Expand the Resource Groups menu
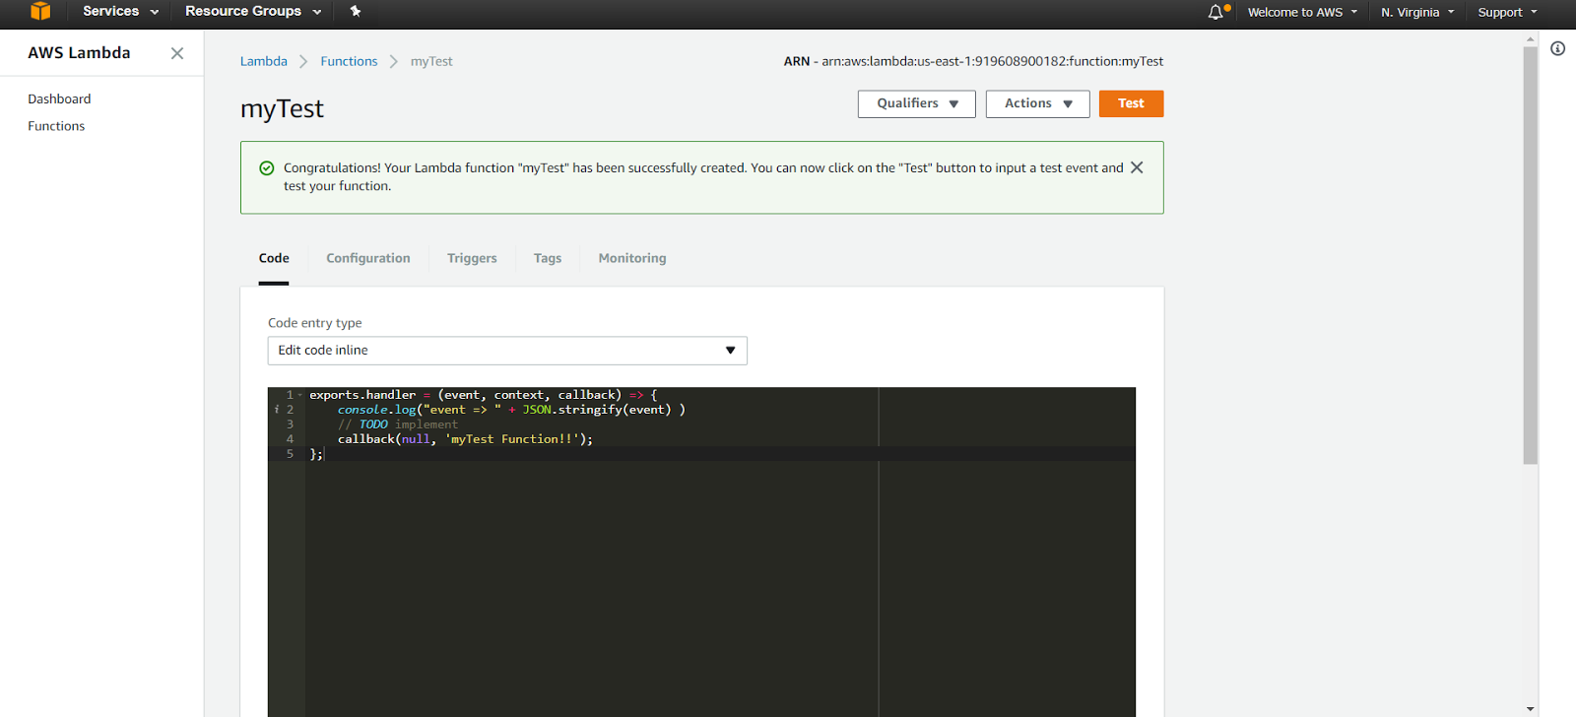This screenshot has width=1576, height=717. click(x=253, y=12)
